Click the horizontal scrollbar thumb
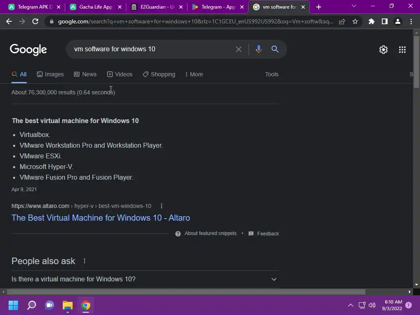Screen dimensions: 420x315 [186, 292]
